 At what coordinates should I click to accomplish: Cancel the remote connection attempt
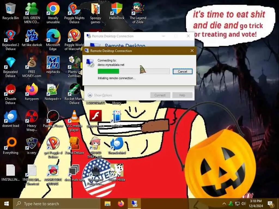coord(183,72)
